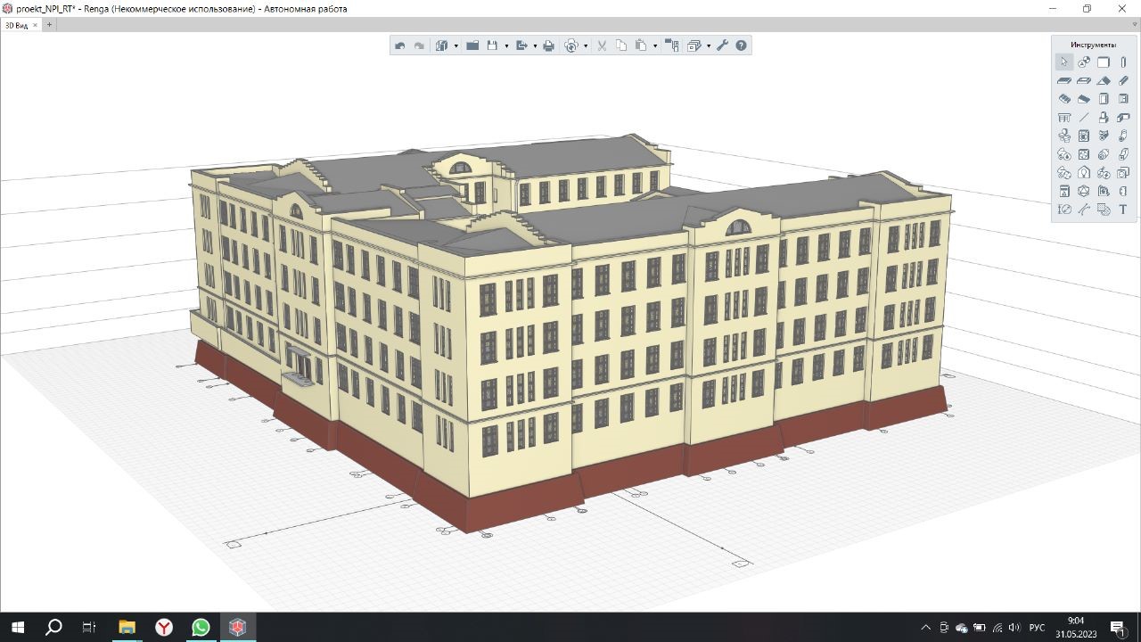Expand the Save dropdown arrow
The image size is (1141, 642).
506,46
